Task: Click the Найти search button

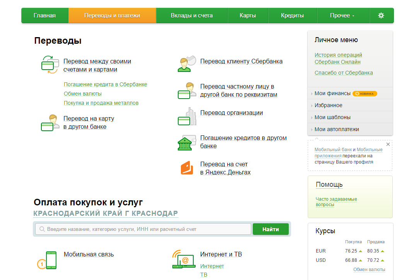Action: [271, 229]
